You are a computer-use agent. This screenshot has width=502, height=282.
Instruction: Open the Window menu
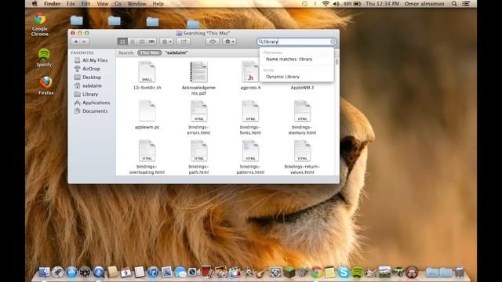click(136, 4)
